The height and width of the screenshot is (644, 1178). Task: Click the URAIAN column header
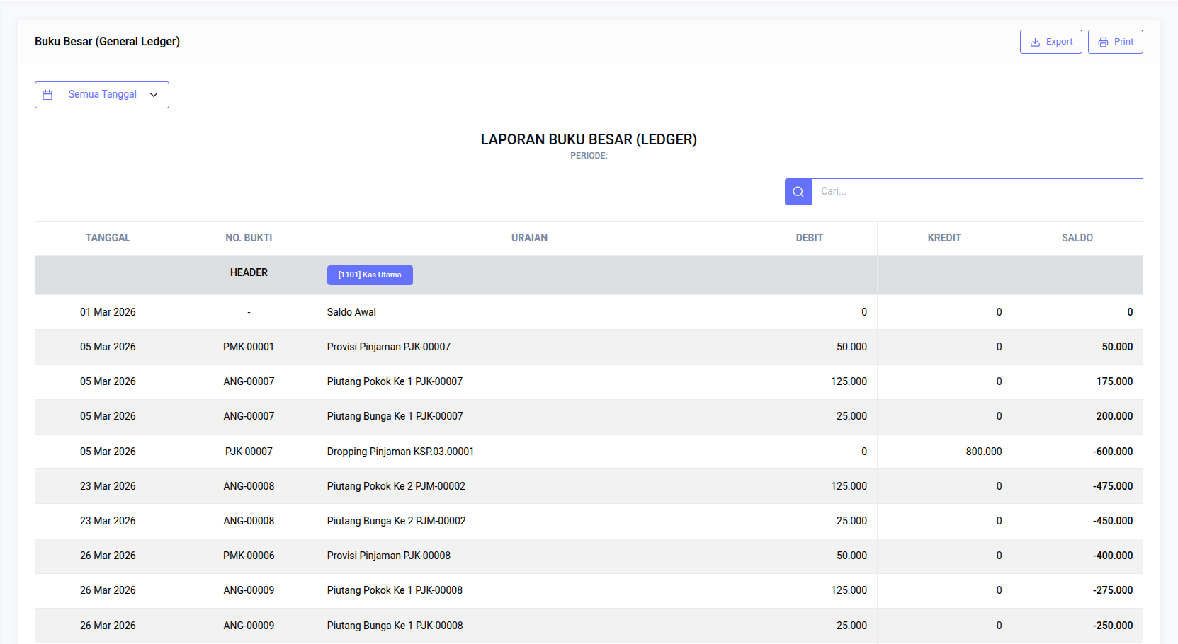(x=529, y=238)
